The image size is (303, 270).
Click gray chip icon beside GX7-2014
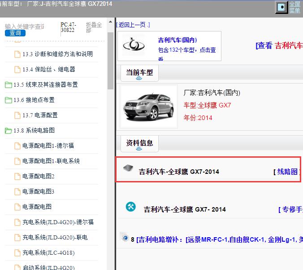tap(128, 168)
